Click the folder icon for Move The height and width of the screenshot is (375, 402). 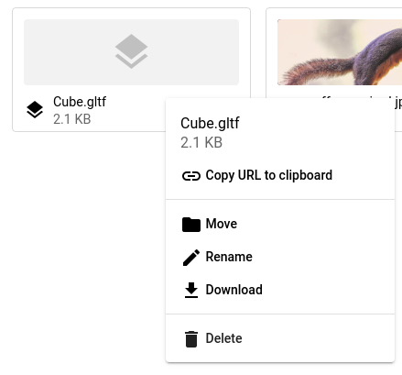[x=191, y=225]
